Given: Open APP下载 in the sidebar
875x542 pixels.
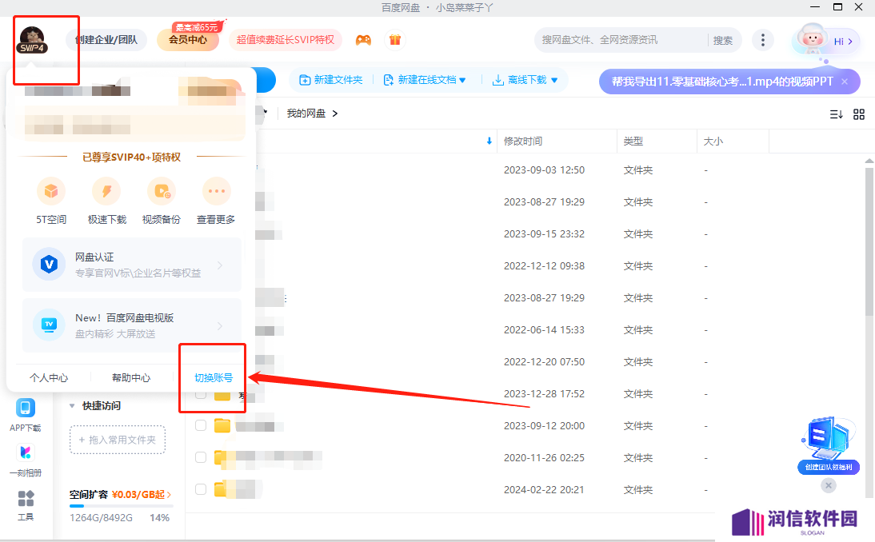Looking at the screenshot, I should click(x=26, y=416).
